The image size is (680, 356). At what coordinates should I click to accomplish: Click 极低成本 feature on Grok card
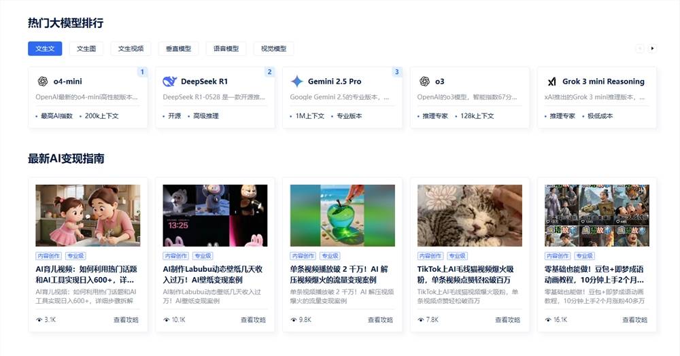(600, 116)
